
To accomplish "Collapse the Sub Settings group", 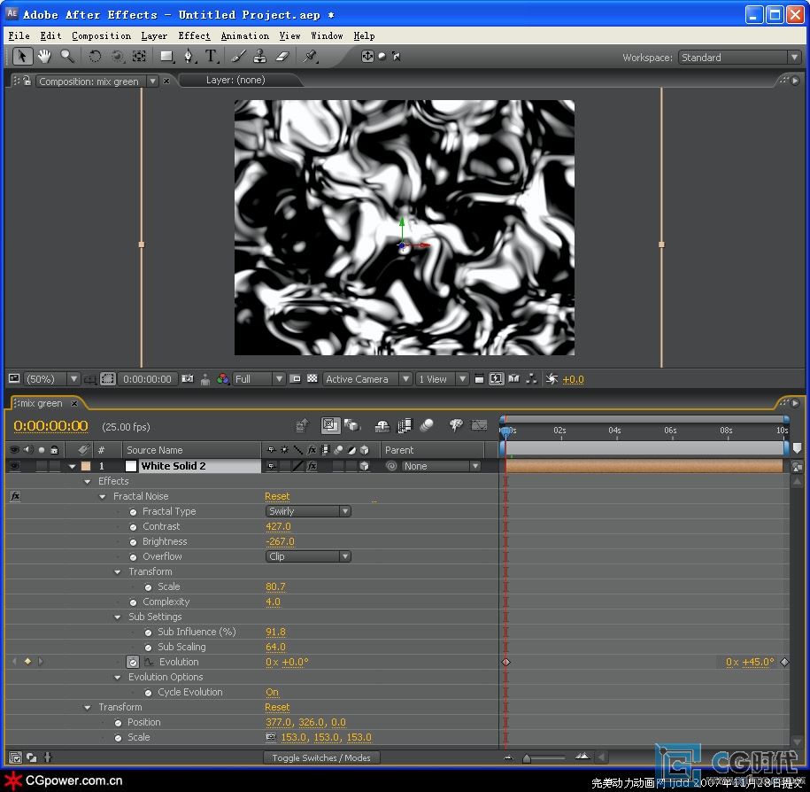I will click(x=118, y=617).
